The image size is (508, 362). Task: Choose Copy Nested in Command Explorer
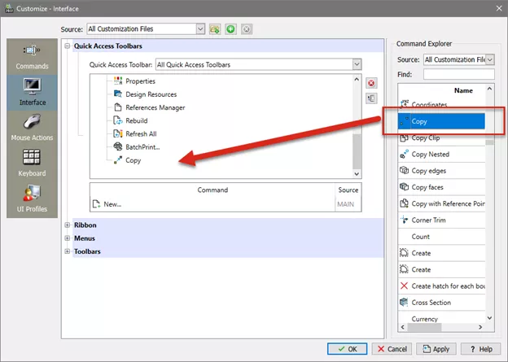430,155
